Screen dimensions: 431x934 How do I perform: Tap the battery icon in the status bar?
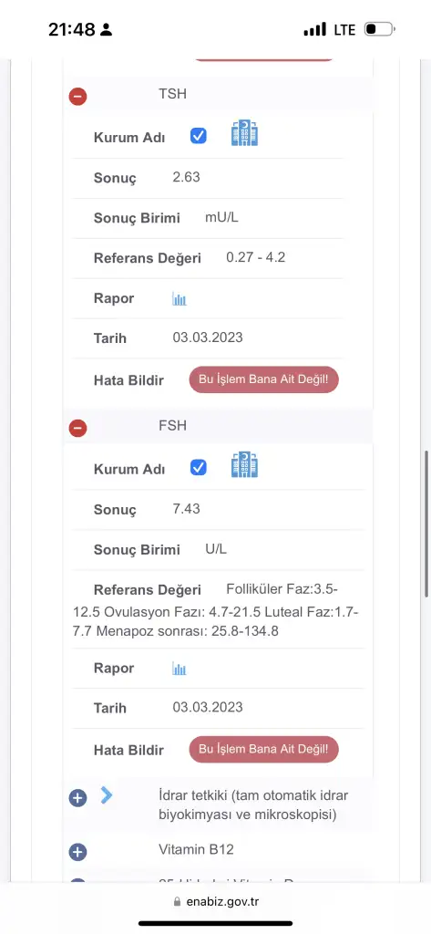tap(380, 28)
